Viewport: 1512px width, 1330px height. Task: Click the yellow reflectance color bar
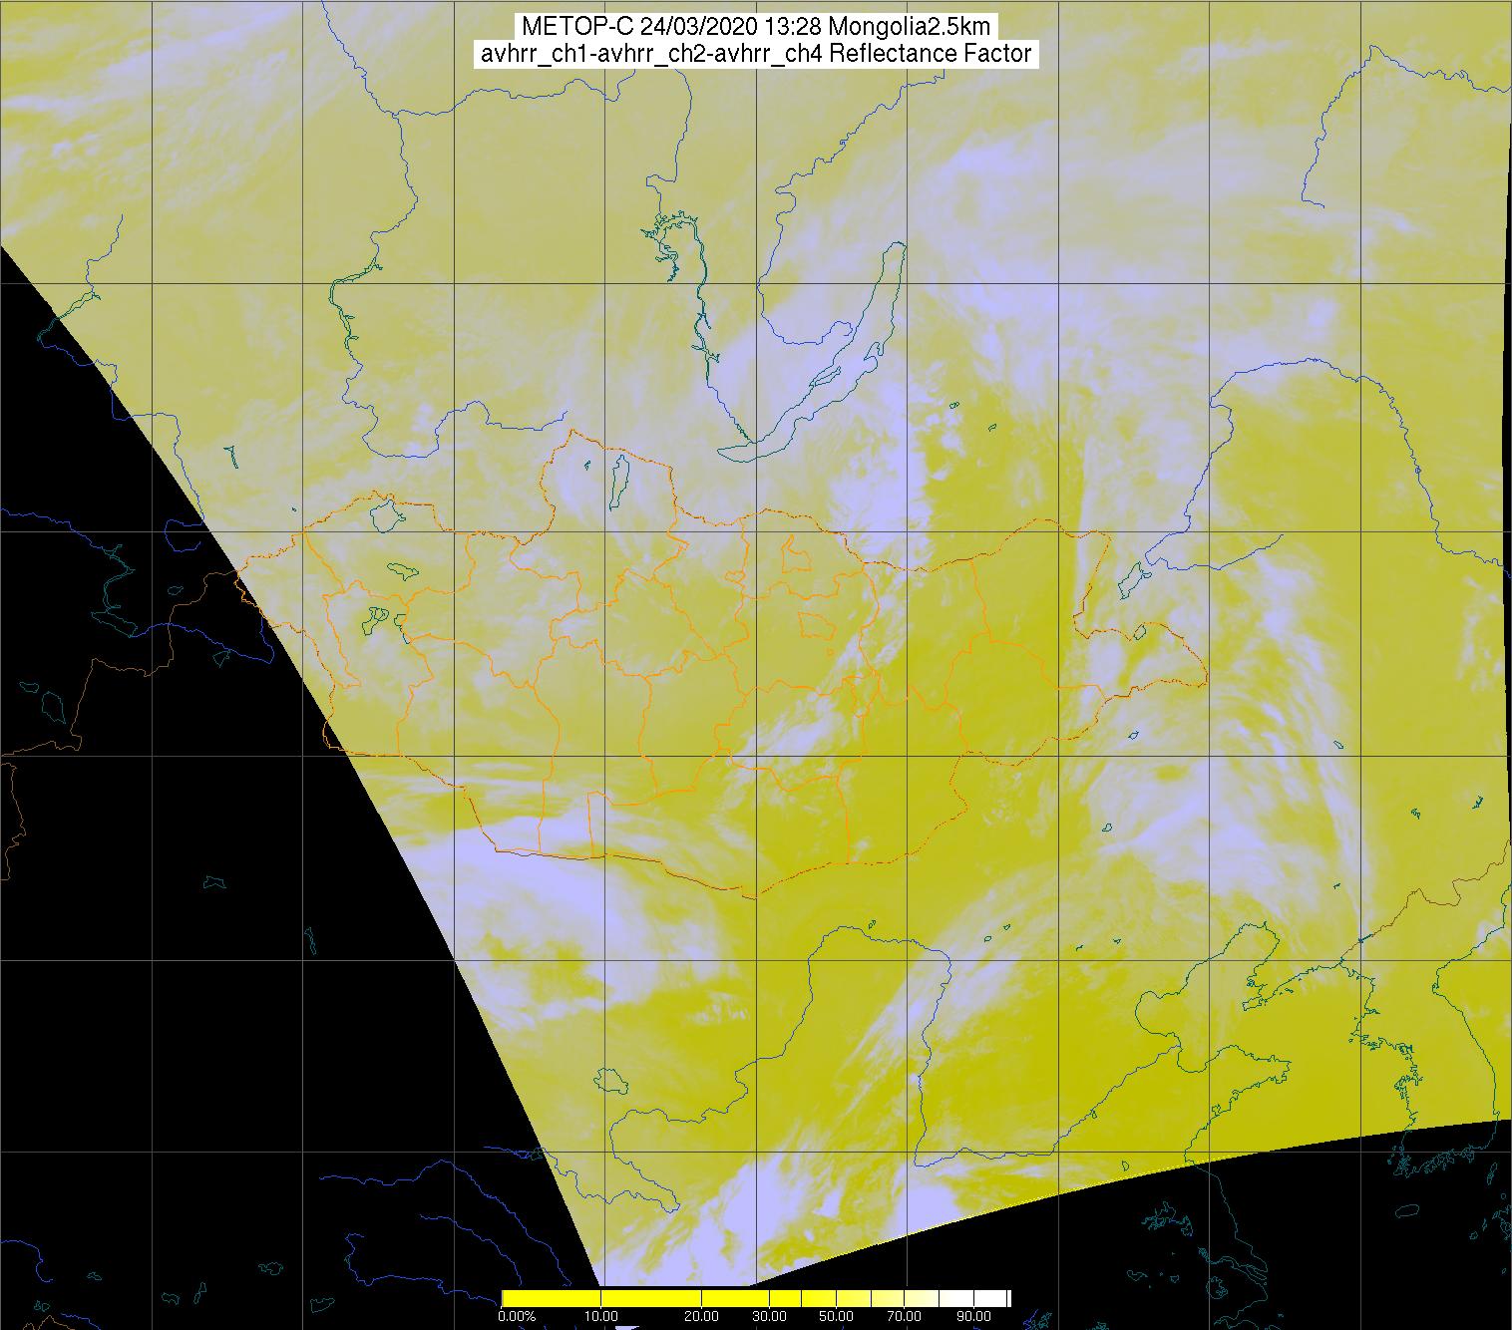click(x=756, y=1298)
